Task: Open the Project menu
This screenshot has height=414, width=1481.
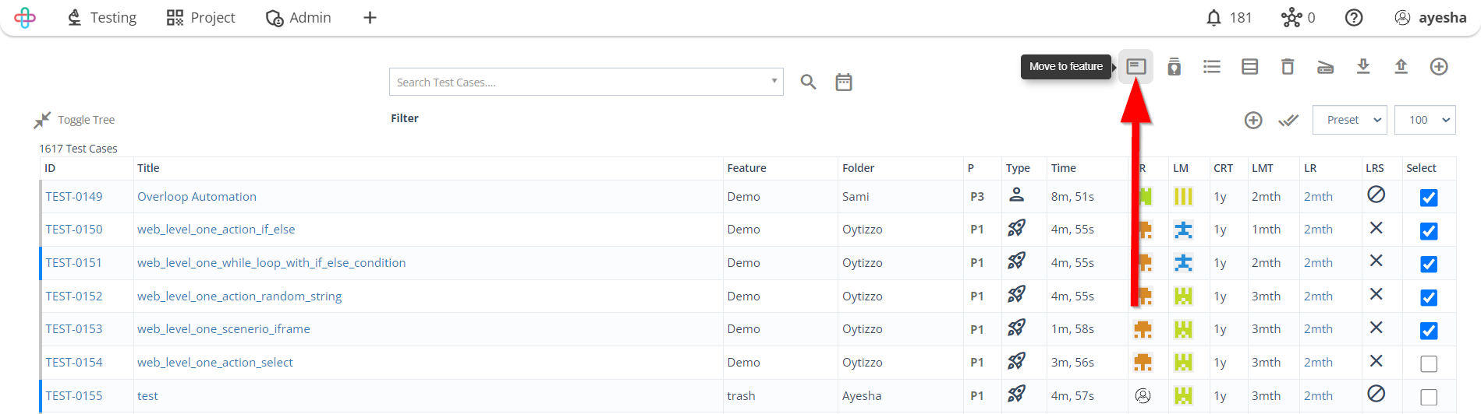Action: point(201,18)
